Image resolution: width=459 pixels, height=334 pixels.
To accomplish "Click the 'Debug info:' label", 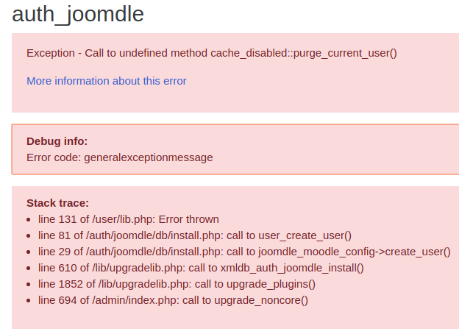I will coord(57,141).
